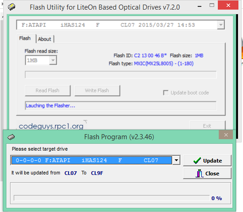Close the Flash Program dialog with X
The height and width of the screenshot is (212, 243).
[x=226, y=135]
